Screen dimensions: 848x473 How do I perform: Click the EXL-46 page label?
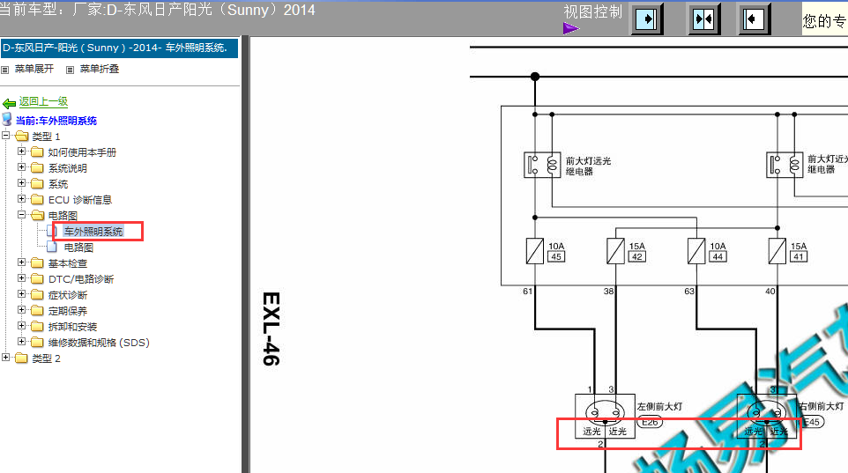click(271, 329)
